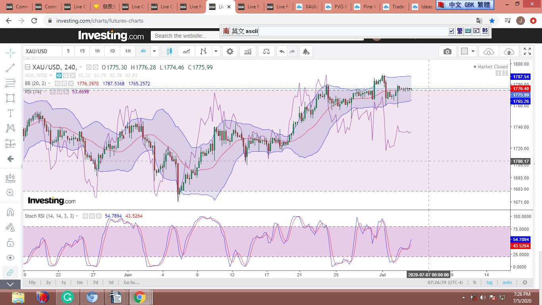The width and height of the screenshot is (542, 305).
Task: Switch to the 1D timeframe
Action: [x=112, y=51]
